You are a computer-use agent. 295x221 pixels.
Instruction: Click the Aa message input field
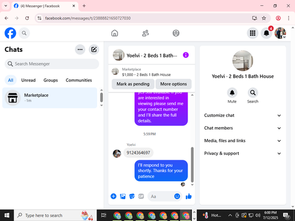tap(160, 196)
